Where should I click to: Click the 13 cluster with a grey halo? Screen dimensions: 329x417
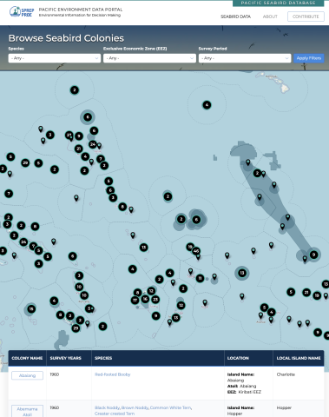pyautogui.click(x=242, y=273)
